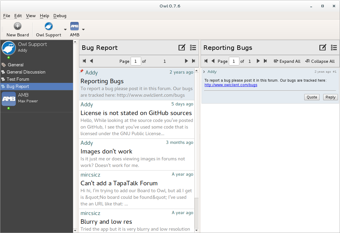Click the thread list scrollbar up arrow
This screenshot has width=340, height=233.
[196, 71]
